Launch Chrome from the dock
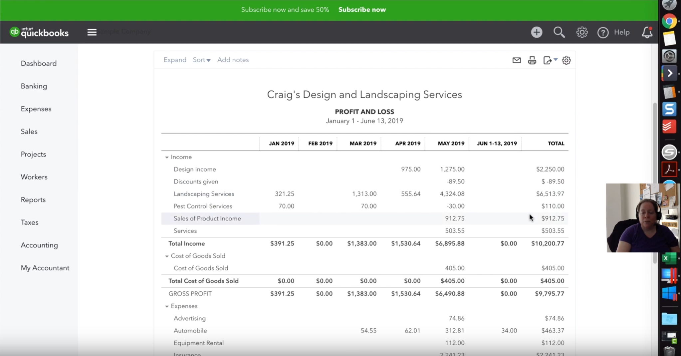Image resolution: width=681 pixels, height=356 pixels. pos(669,22)
